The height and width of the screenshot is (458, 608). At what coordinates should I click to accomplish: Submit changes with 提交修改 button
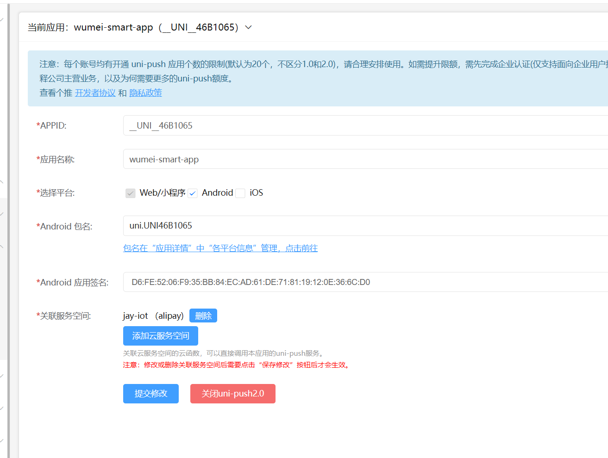(x=150, y=394)
